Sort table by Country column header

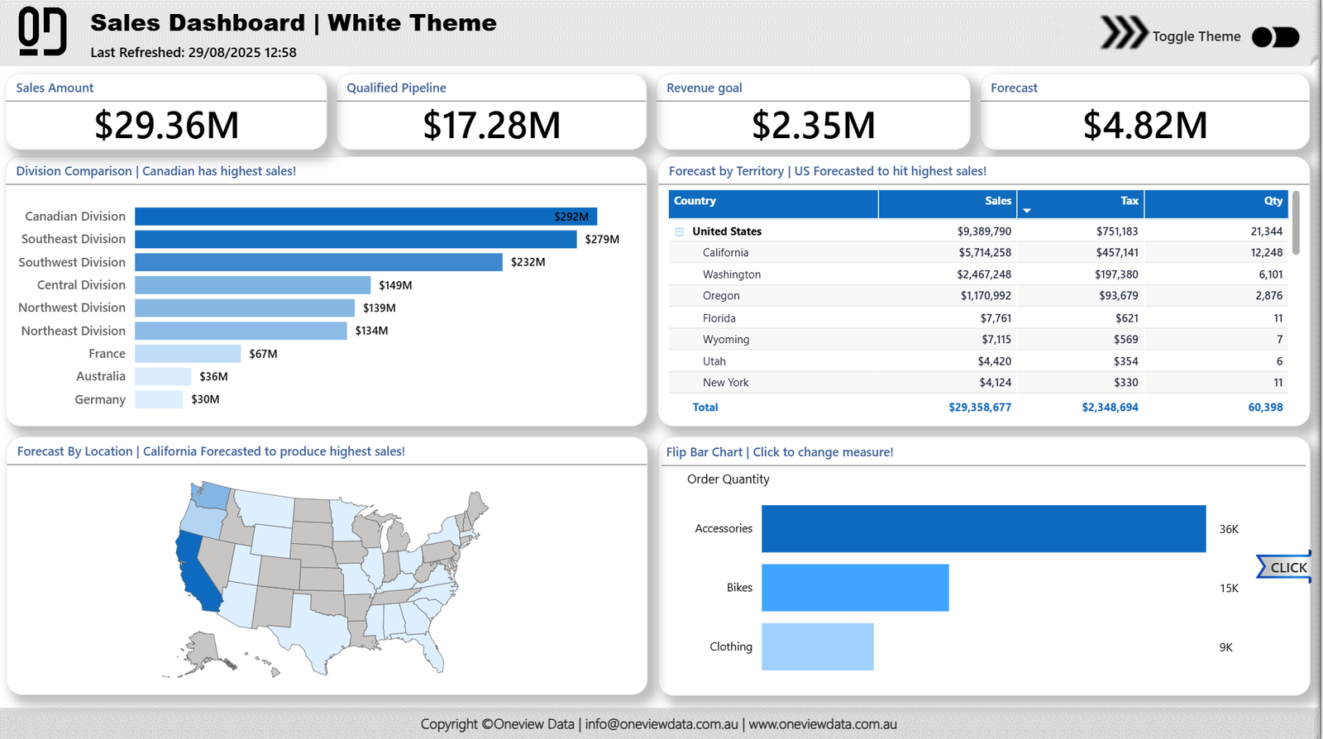point(695,201)
